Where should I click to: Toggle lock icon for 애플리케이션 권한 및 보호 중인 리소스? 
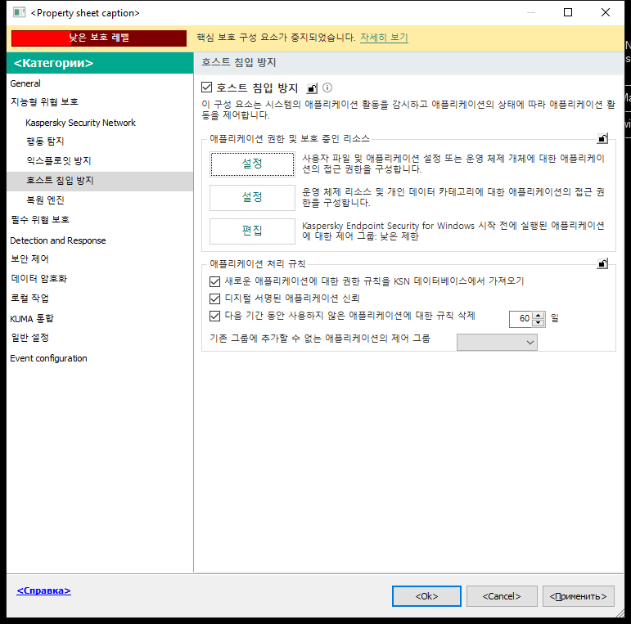pyautogui.click(x=602, y=139)
